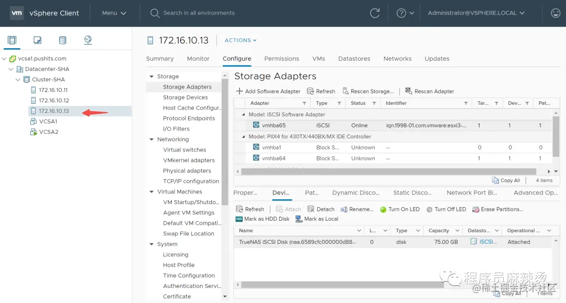Collapse the Virtual Machines section
Viewport: 566px width, 303px height.
(x=151, y=192)
